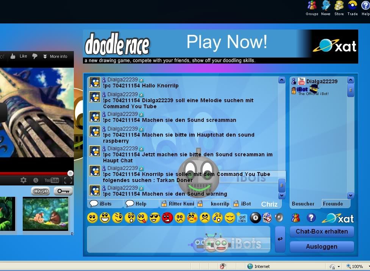Toggle the radio music mute icon

[267, 218]
